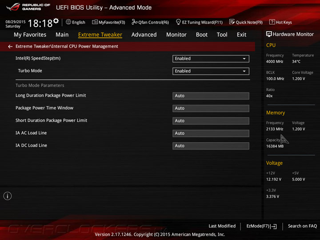Click the memory frequency 2133 MHz value

(x=275, y=129)
